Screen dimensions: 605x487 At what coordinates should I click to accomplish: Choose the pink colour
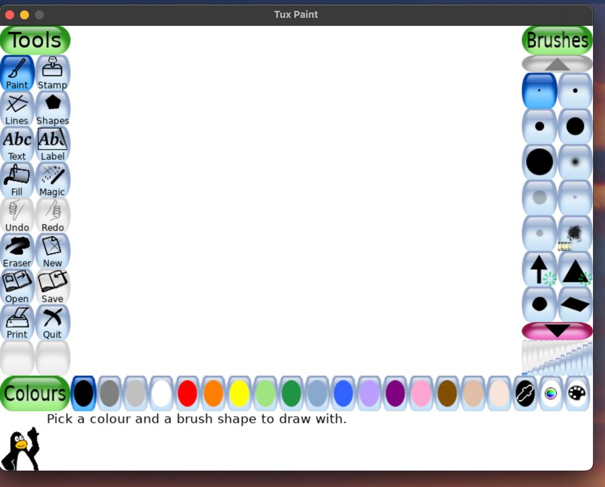tap(421, 393)
